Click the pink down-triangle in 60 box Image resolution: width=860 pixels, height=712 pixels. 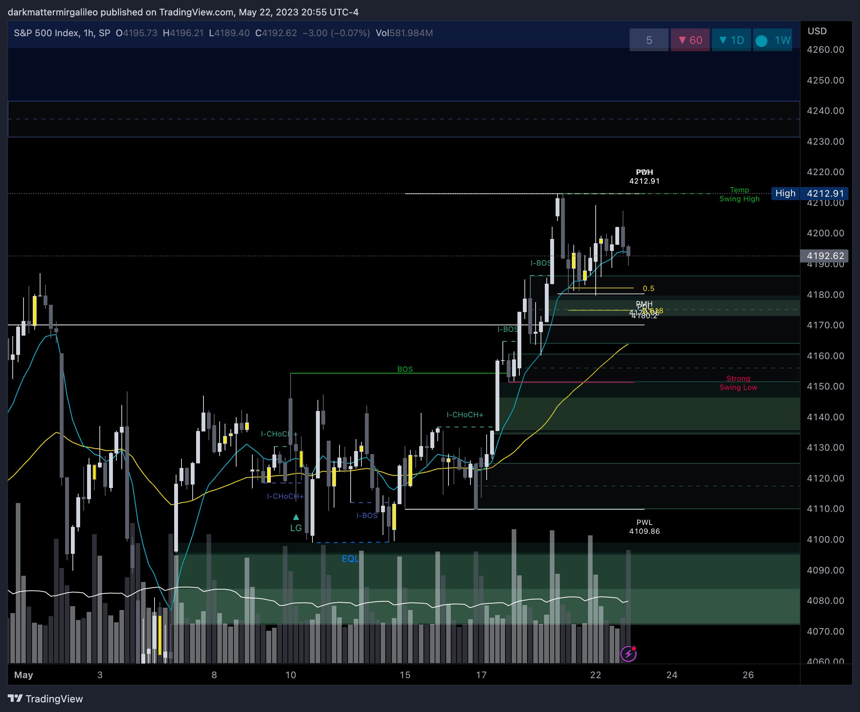[x=682, y=40]
